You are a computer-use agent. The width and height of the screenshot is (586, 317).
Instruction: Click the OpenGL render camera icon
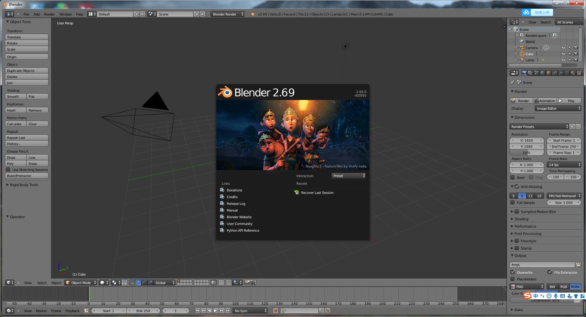pyautogui.click(x=247, y=283)
